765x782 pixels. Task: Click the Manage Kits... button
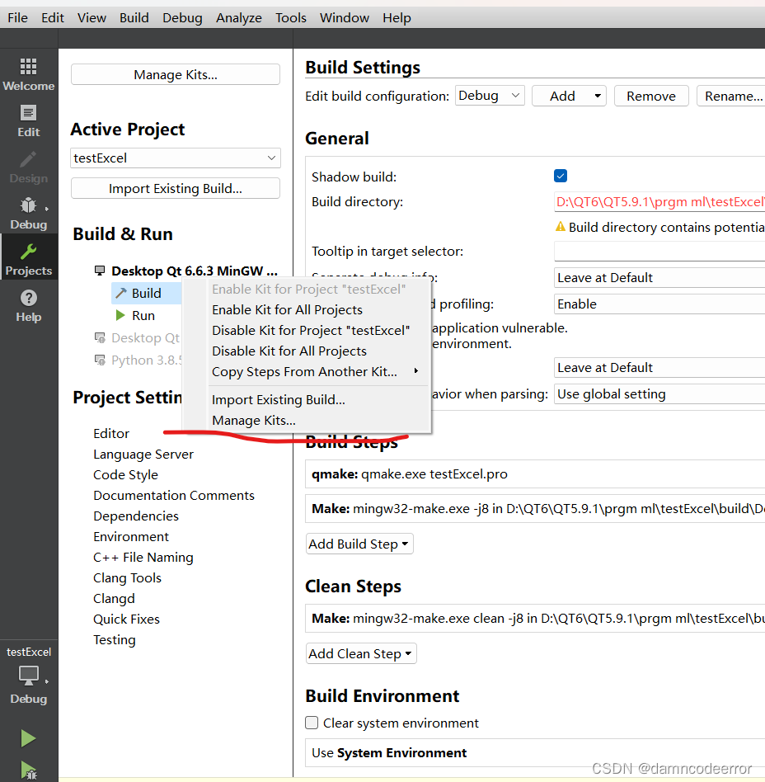(176, 74)
